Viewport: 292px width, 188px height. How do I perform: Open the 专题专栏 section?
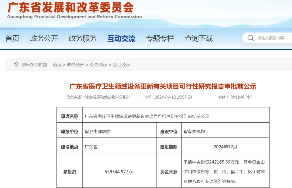point(161,38)
